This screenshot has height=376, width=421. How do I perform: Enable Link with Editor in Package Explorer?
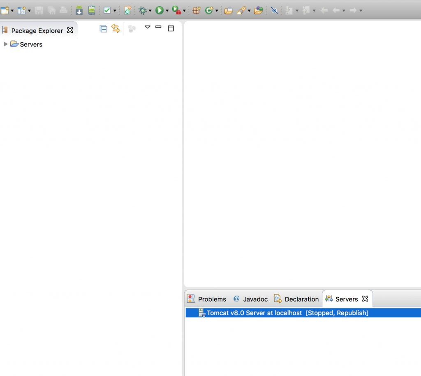pos(116,28)
